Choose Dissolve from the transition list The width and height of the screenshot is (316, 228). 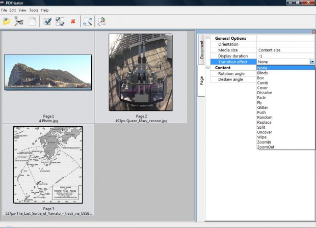265,93
